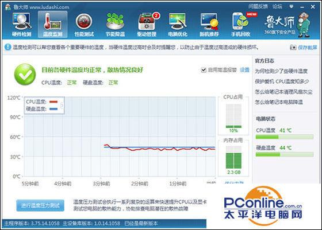Image resolution: width=322 pixels, height=230 pixels.
Task: Click the blue info icon in tip bar
Action: pyautogui.click(x=8, y=47)
